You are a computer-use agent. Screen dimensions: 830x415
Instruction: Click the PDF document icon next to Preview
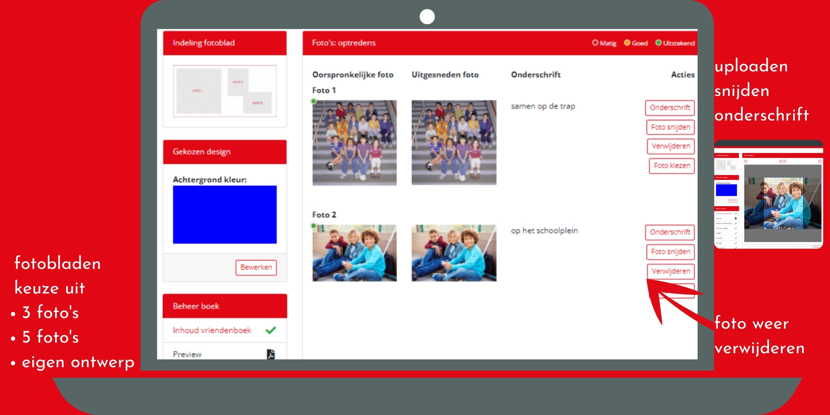(271, 354)
